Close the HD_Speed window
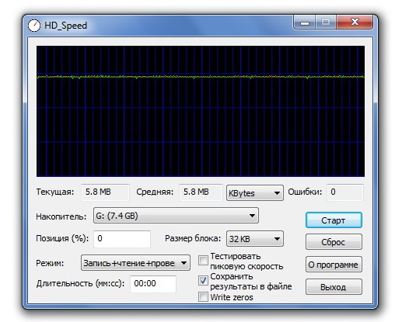 pyautogui.click(x=355, y=23)
